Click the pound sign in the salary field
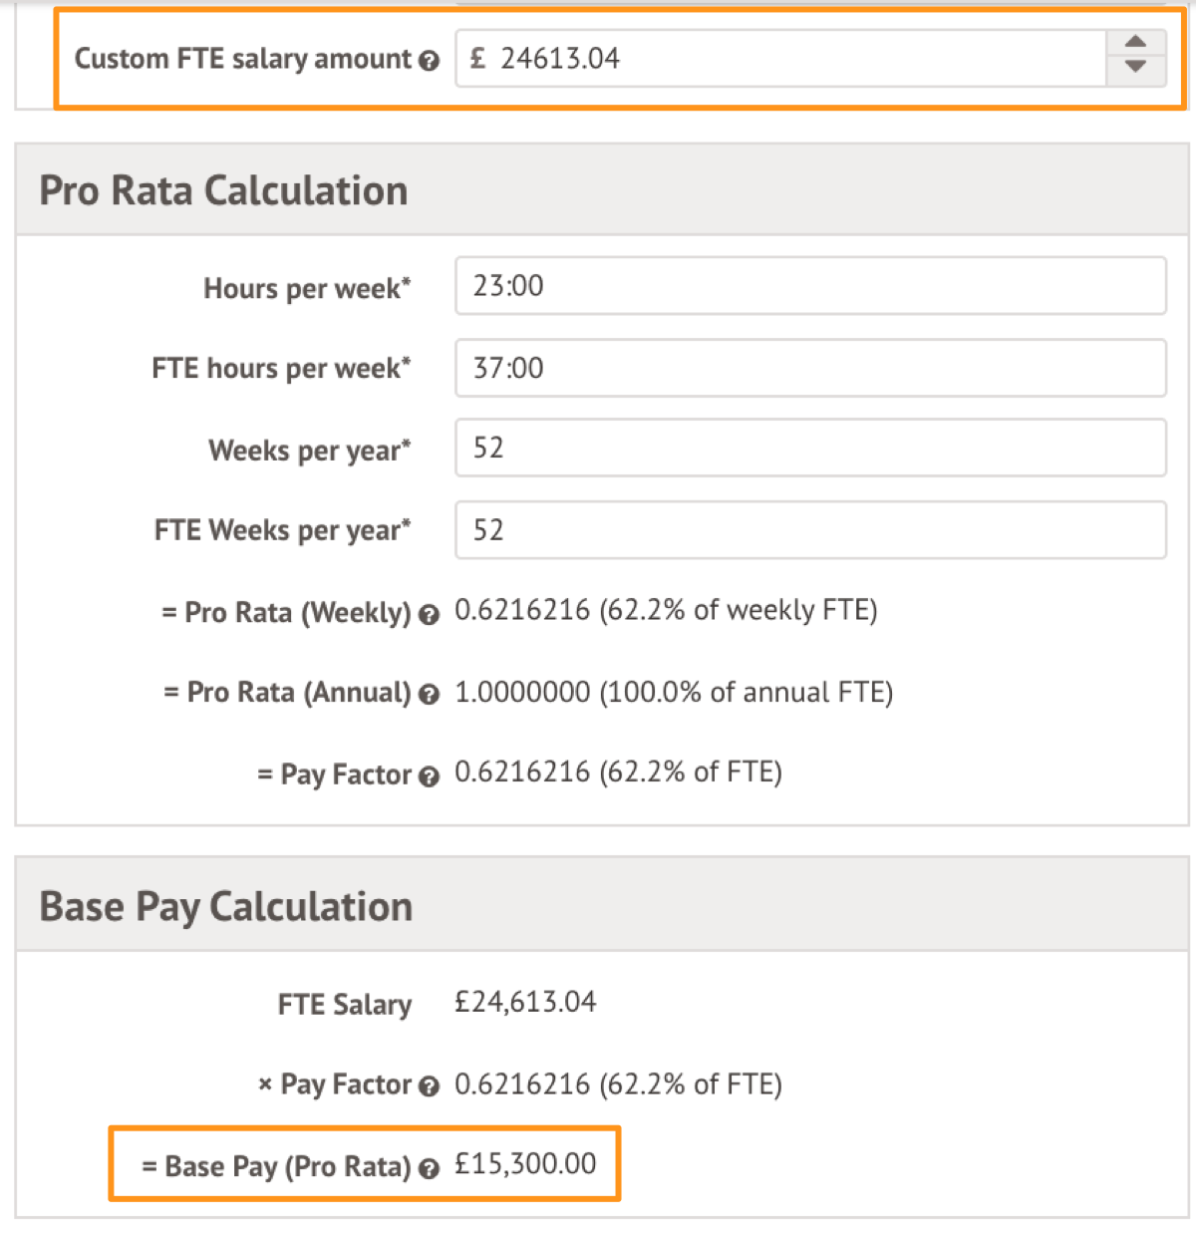Viewport: 1196px width, 1236px height. point(478,59)
